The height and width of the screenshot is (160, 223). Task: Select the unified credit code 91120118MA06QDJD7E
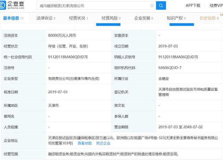68,57
